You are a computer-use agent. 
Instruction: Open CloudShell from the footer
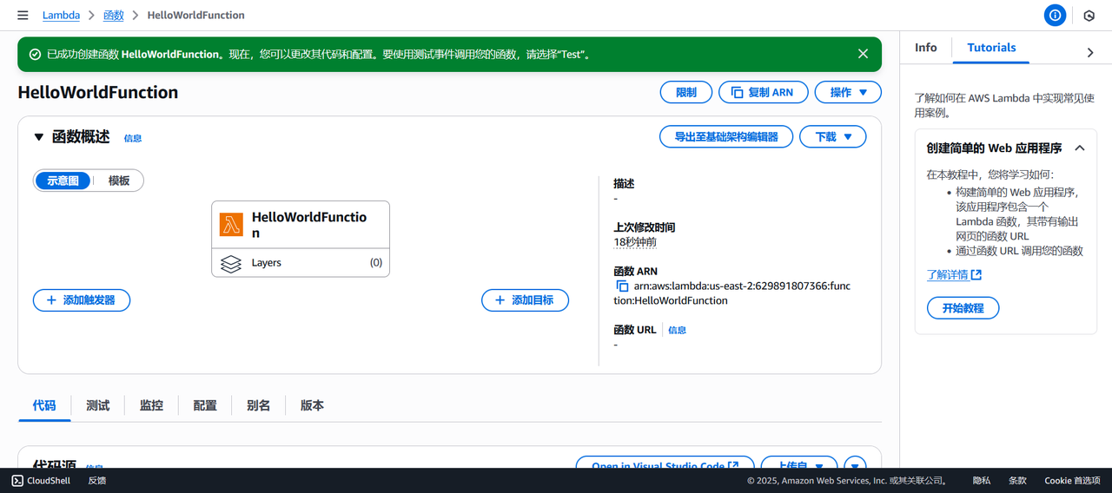[41, 480]
